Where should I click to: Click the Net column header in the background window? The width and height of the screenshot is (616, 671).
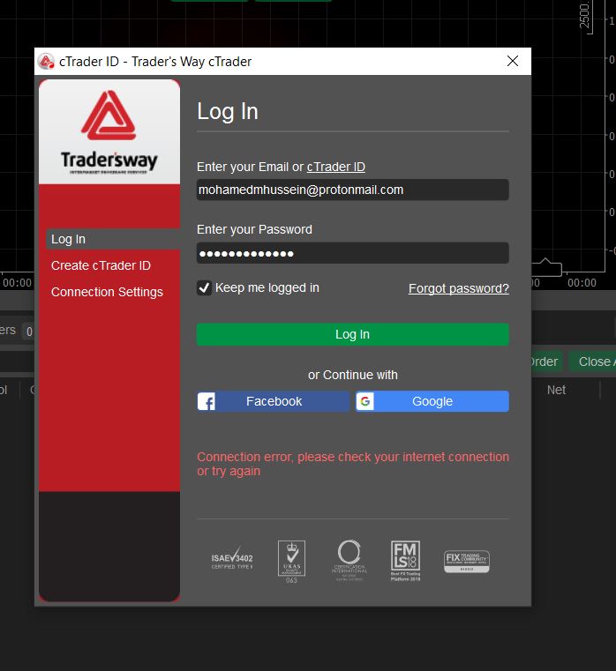[556, 390]
